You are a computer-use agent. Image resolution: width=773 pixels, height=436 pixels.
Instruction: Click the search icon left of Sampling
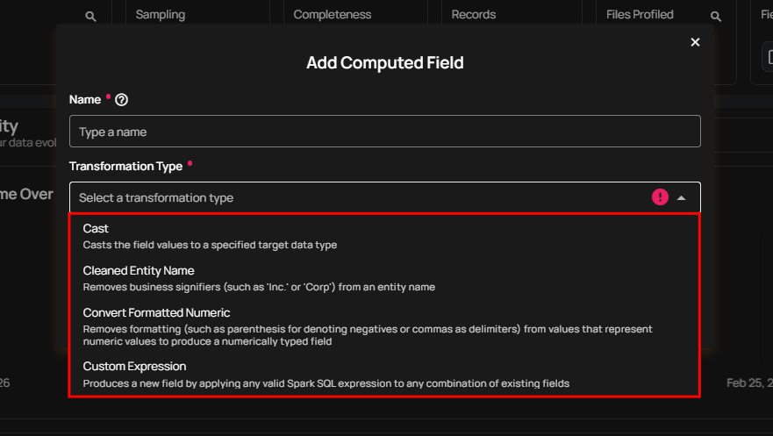click(x=91, y=16)
